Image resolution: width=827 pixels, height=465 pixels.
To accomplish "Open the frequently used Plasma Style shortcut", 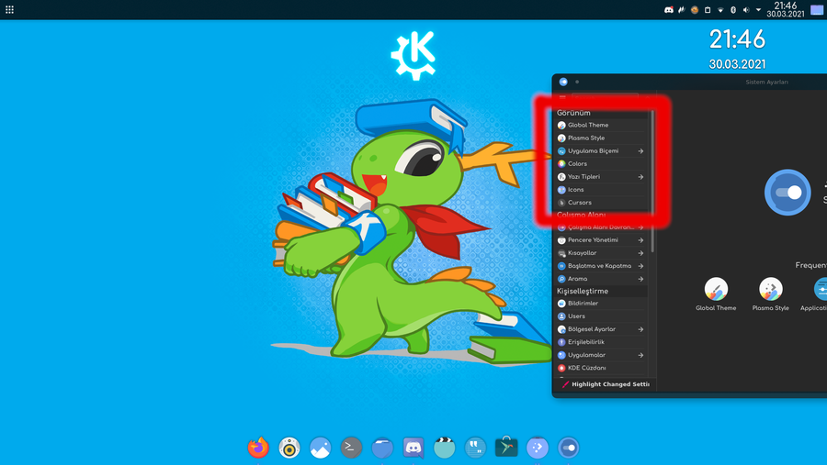I will [770, 291].
